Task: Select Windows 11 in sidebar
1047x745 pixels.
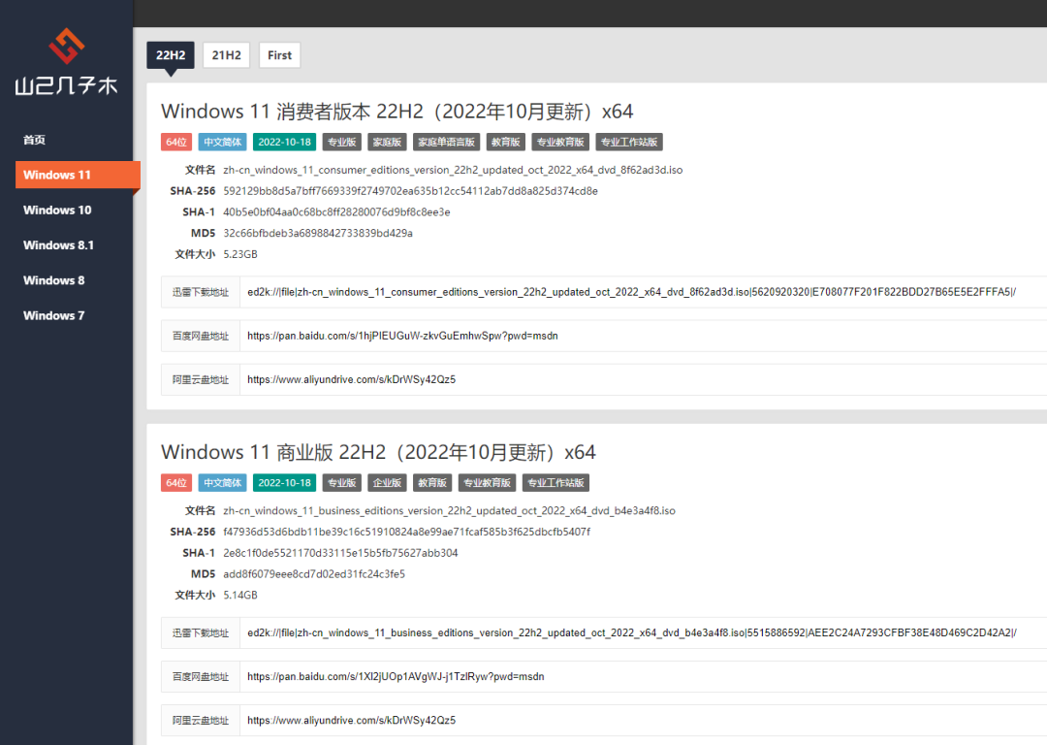Action: [x=58, y=175]
